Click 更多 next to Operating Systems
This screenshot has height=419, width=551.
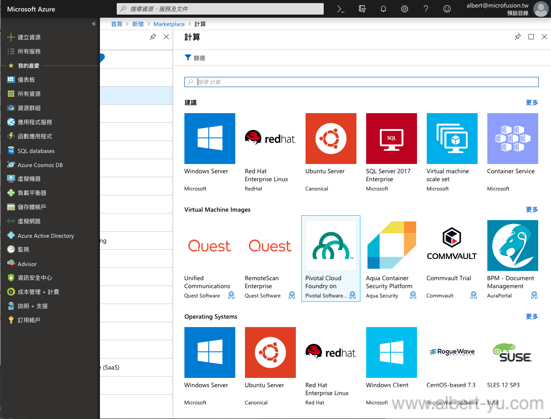pyautogui.click(x=532, y=316)
